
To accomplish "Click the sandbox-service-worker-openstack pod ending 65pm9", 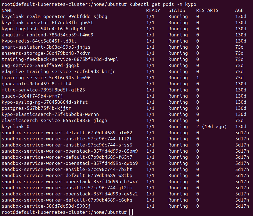I will tap(70, 151).
